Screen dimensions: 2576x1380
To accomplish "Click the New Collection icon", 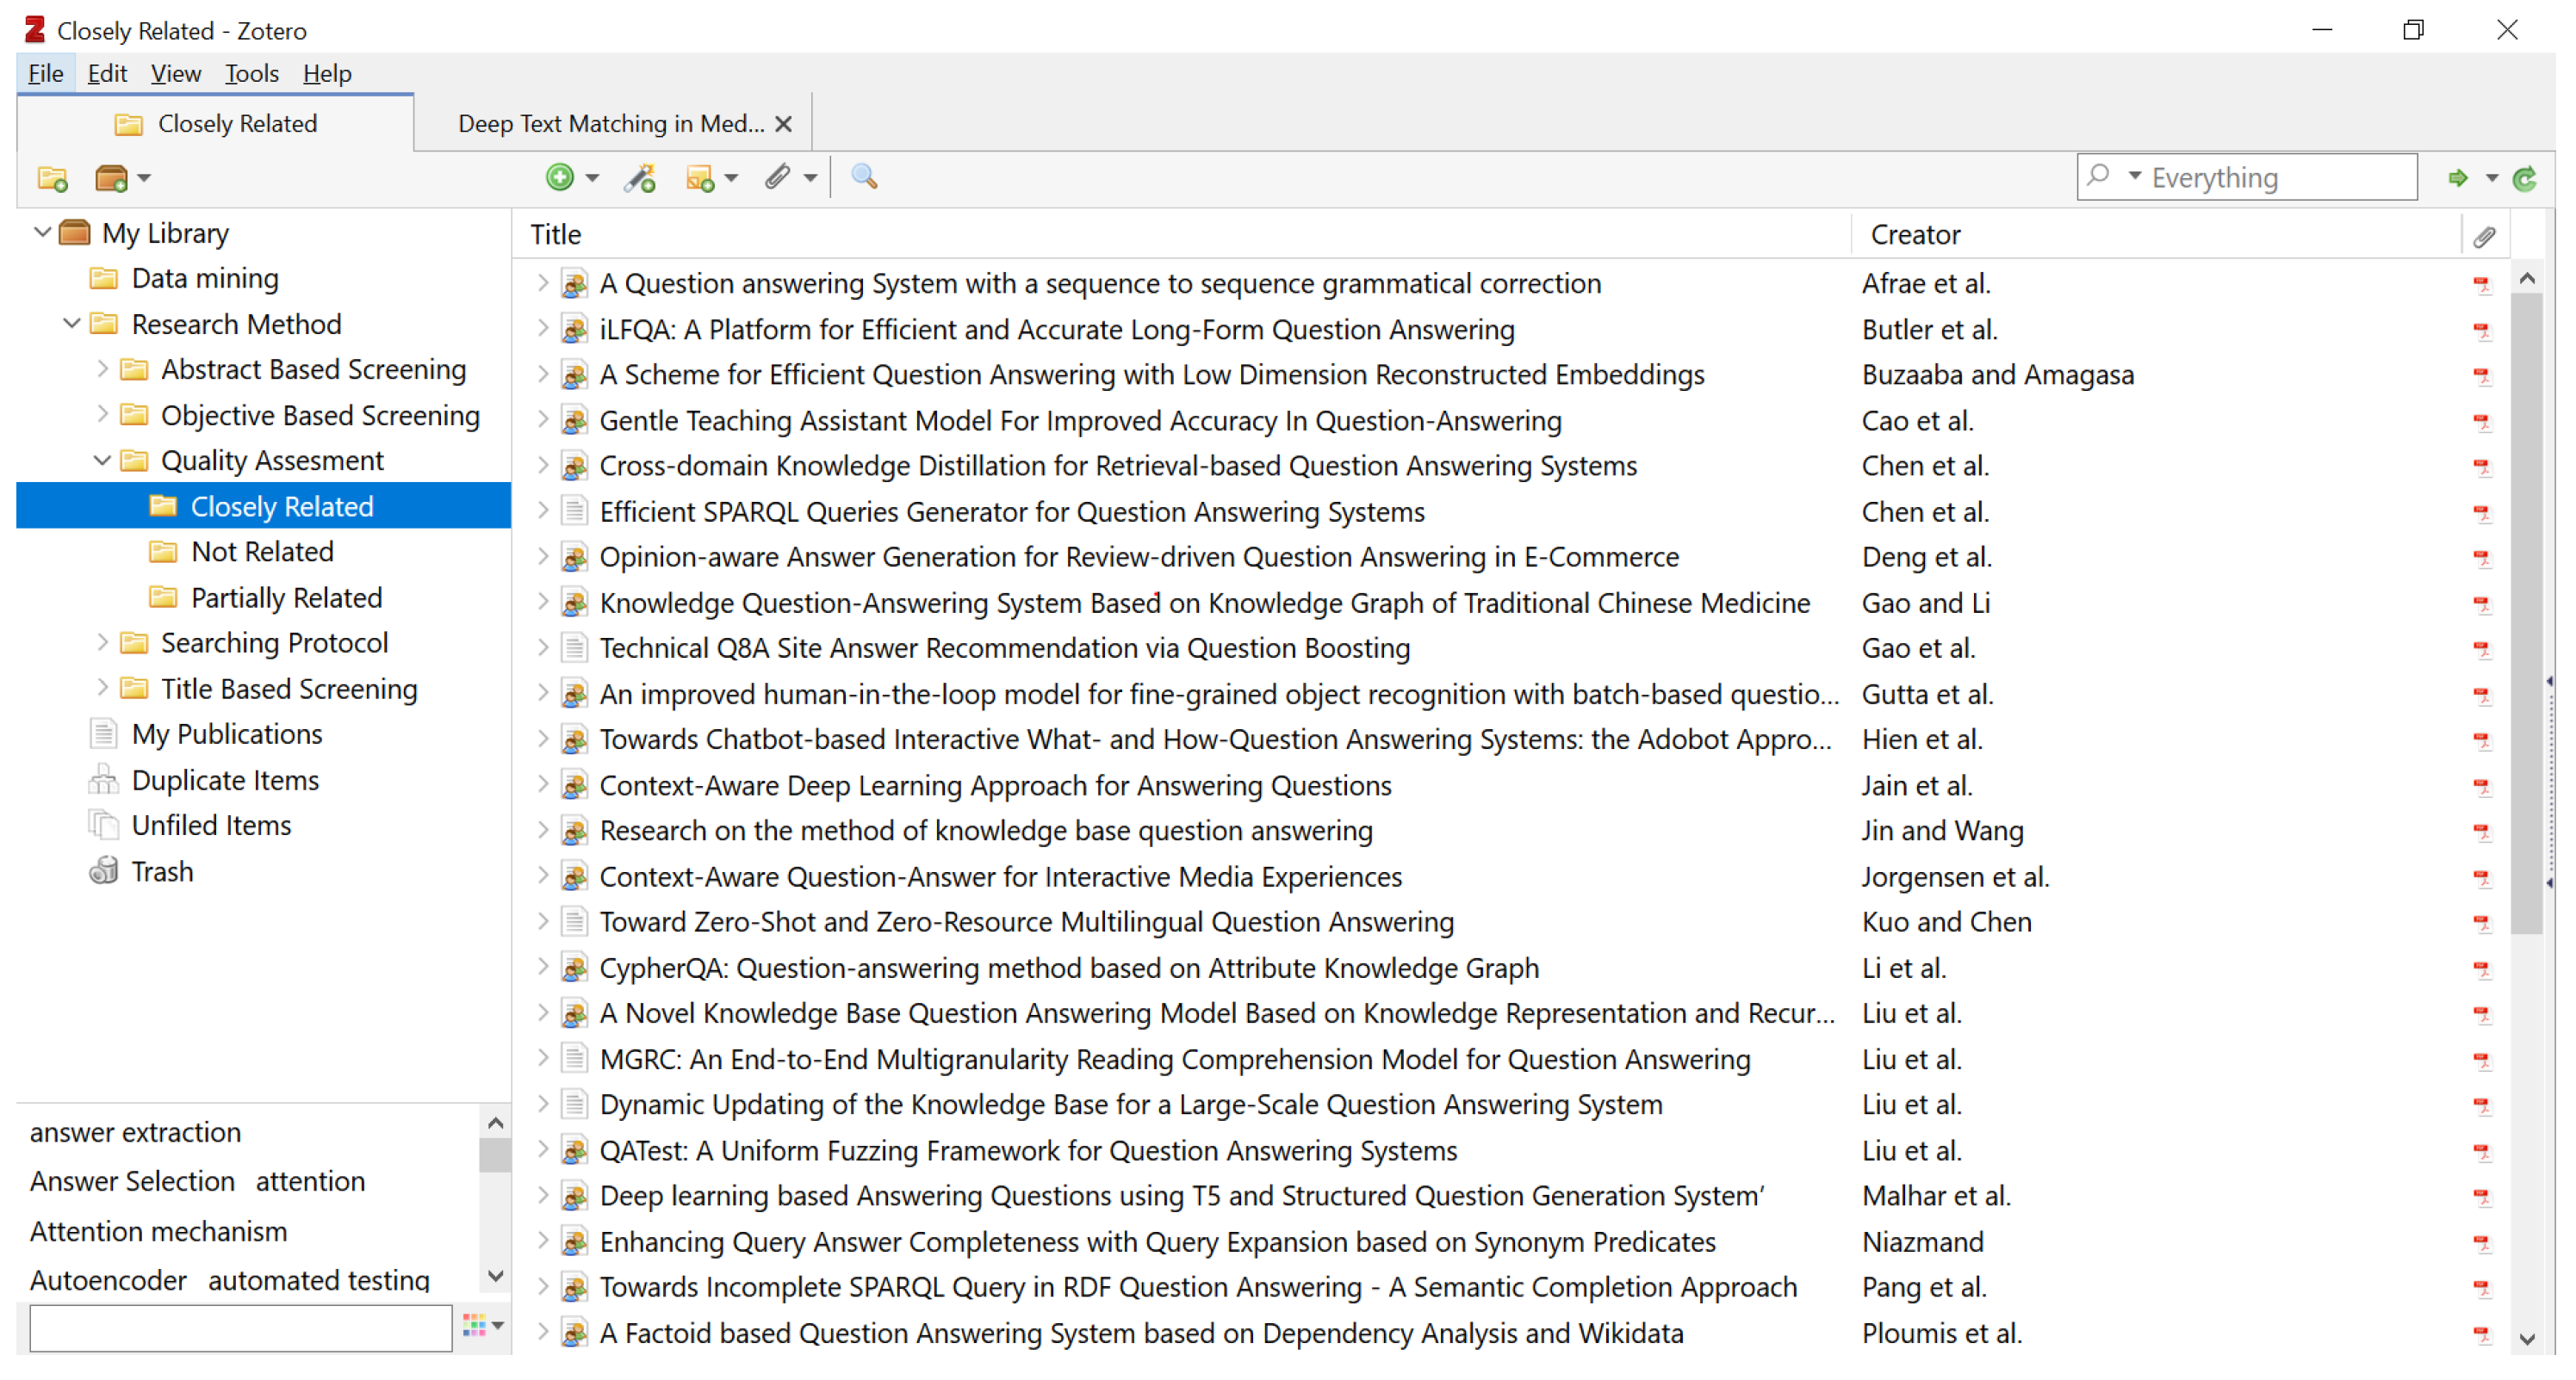I will click(52, 179).
